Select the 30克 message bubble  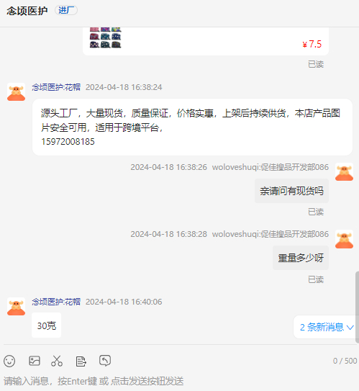(x=46, y=325)
